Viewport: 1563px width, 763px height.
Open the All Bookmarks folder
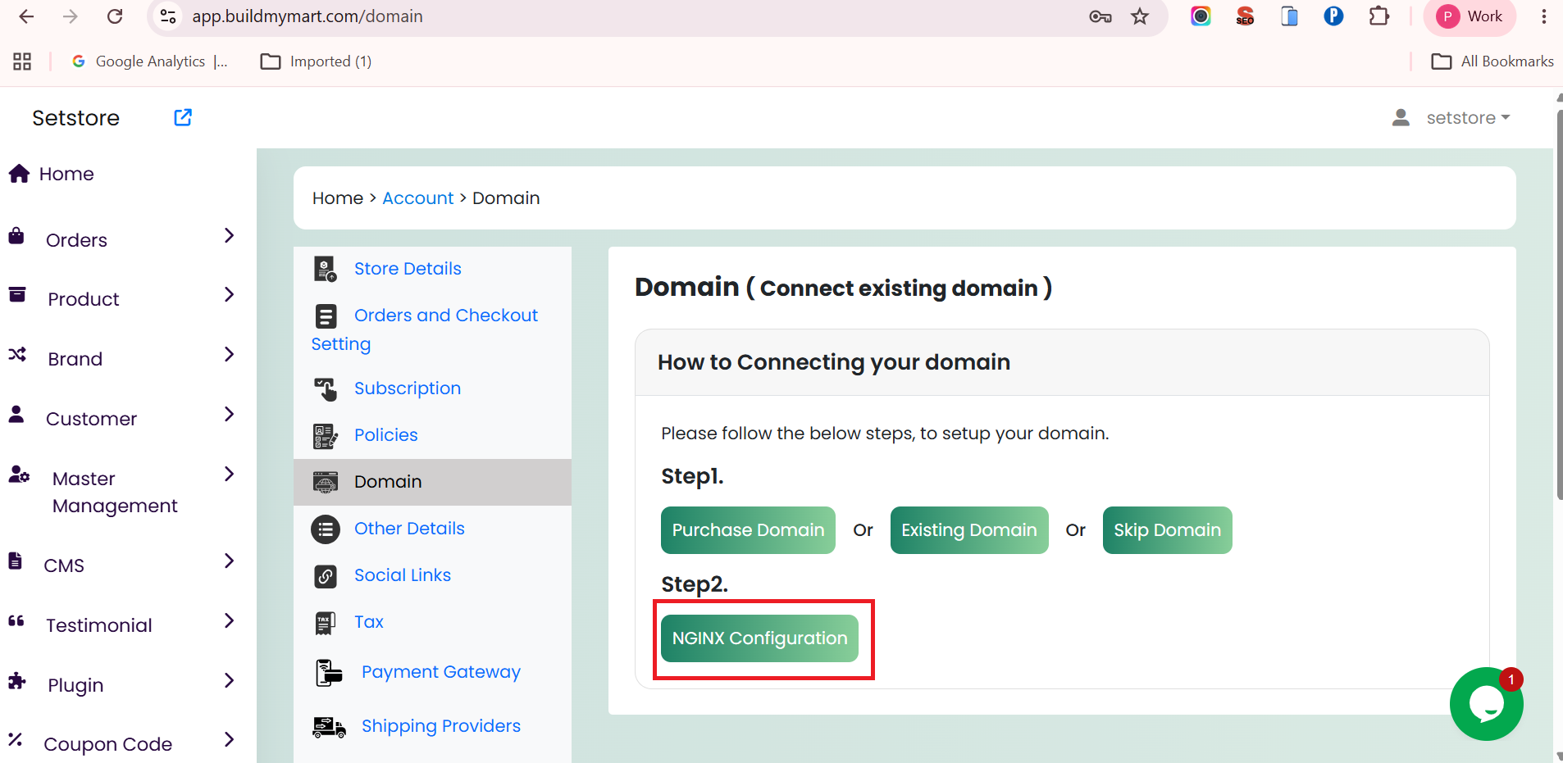(1492, 61)
